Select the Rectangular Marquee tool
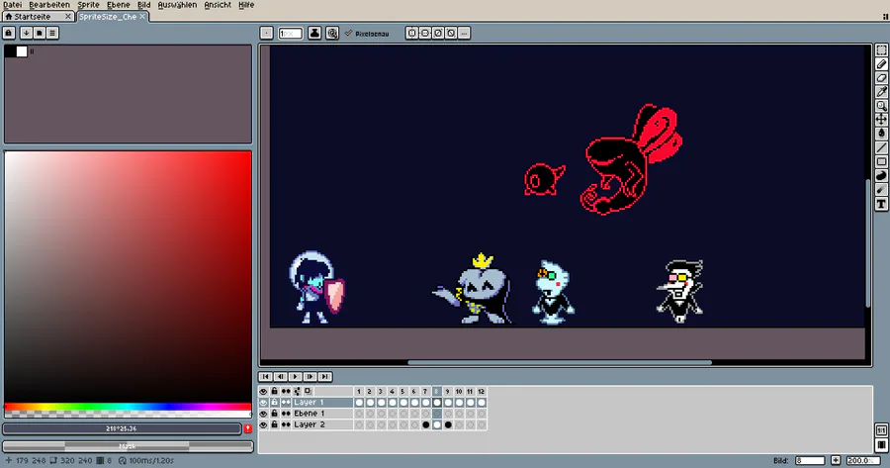 pos(881,50)
